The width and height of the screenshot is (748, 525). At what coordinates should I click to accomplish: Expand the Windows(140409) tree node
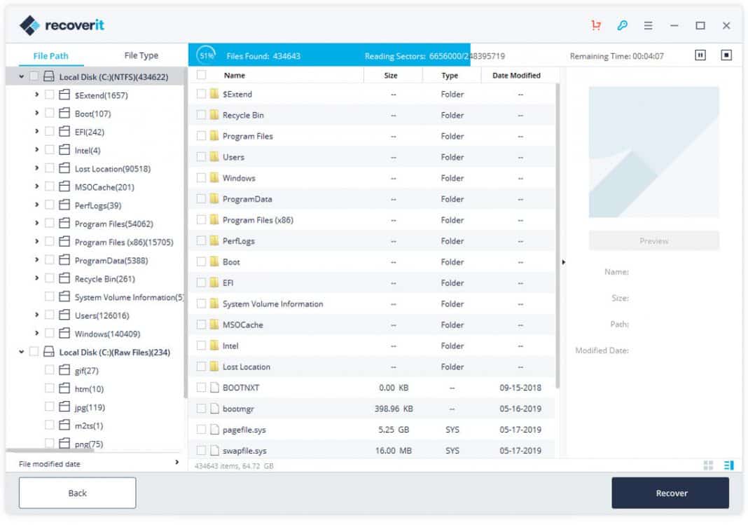(36, 333)
